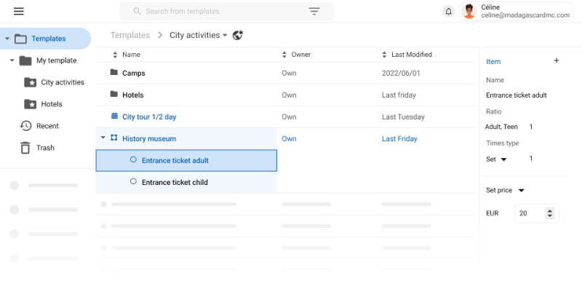Select Templates in the sidebar
Viewport: 582px width, 284px height.
pos(49,39)
